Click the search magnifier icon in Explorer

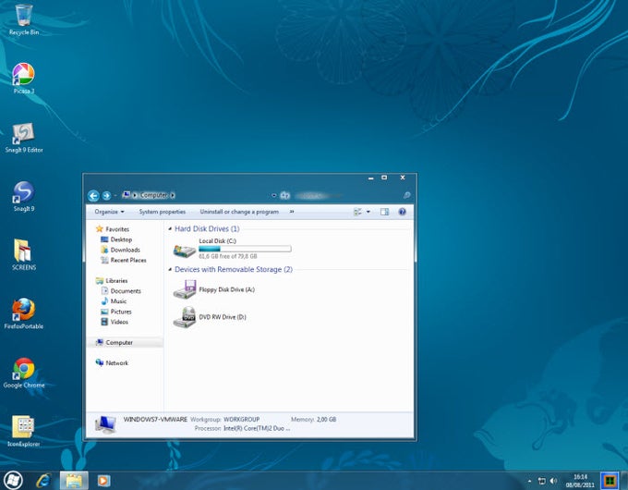point(406,195)
